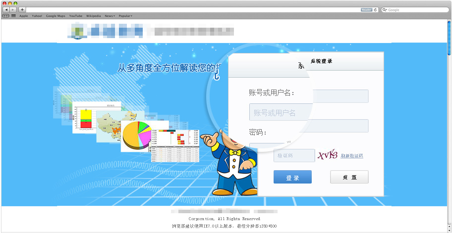This screenshot has width=453, height=233.
Task: Click the 重置 reset button
Action: pyautogui.click(x=349, y=177)
